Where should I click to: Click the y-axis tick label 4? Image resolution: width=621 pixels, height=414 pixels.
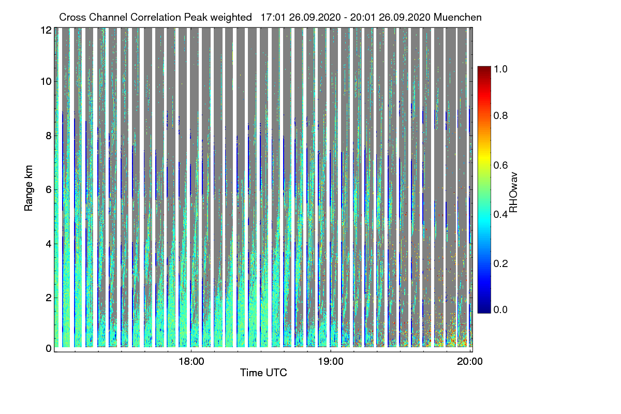(x=48, y=243)
